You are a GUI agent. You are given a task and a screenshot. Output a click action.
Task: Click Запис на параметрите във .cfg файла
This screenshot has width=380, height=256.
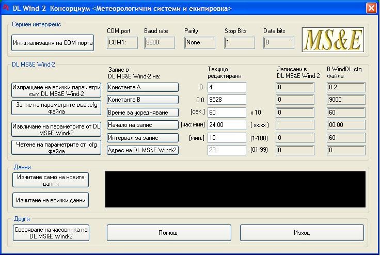pos(56,108)
